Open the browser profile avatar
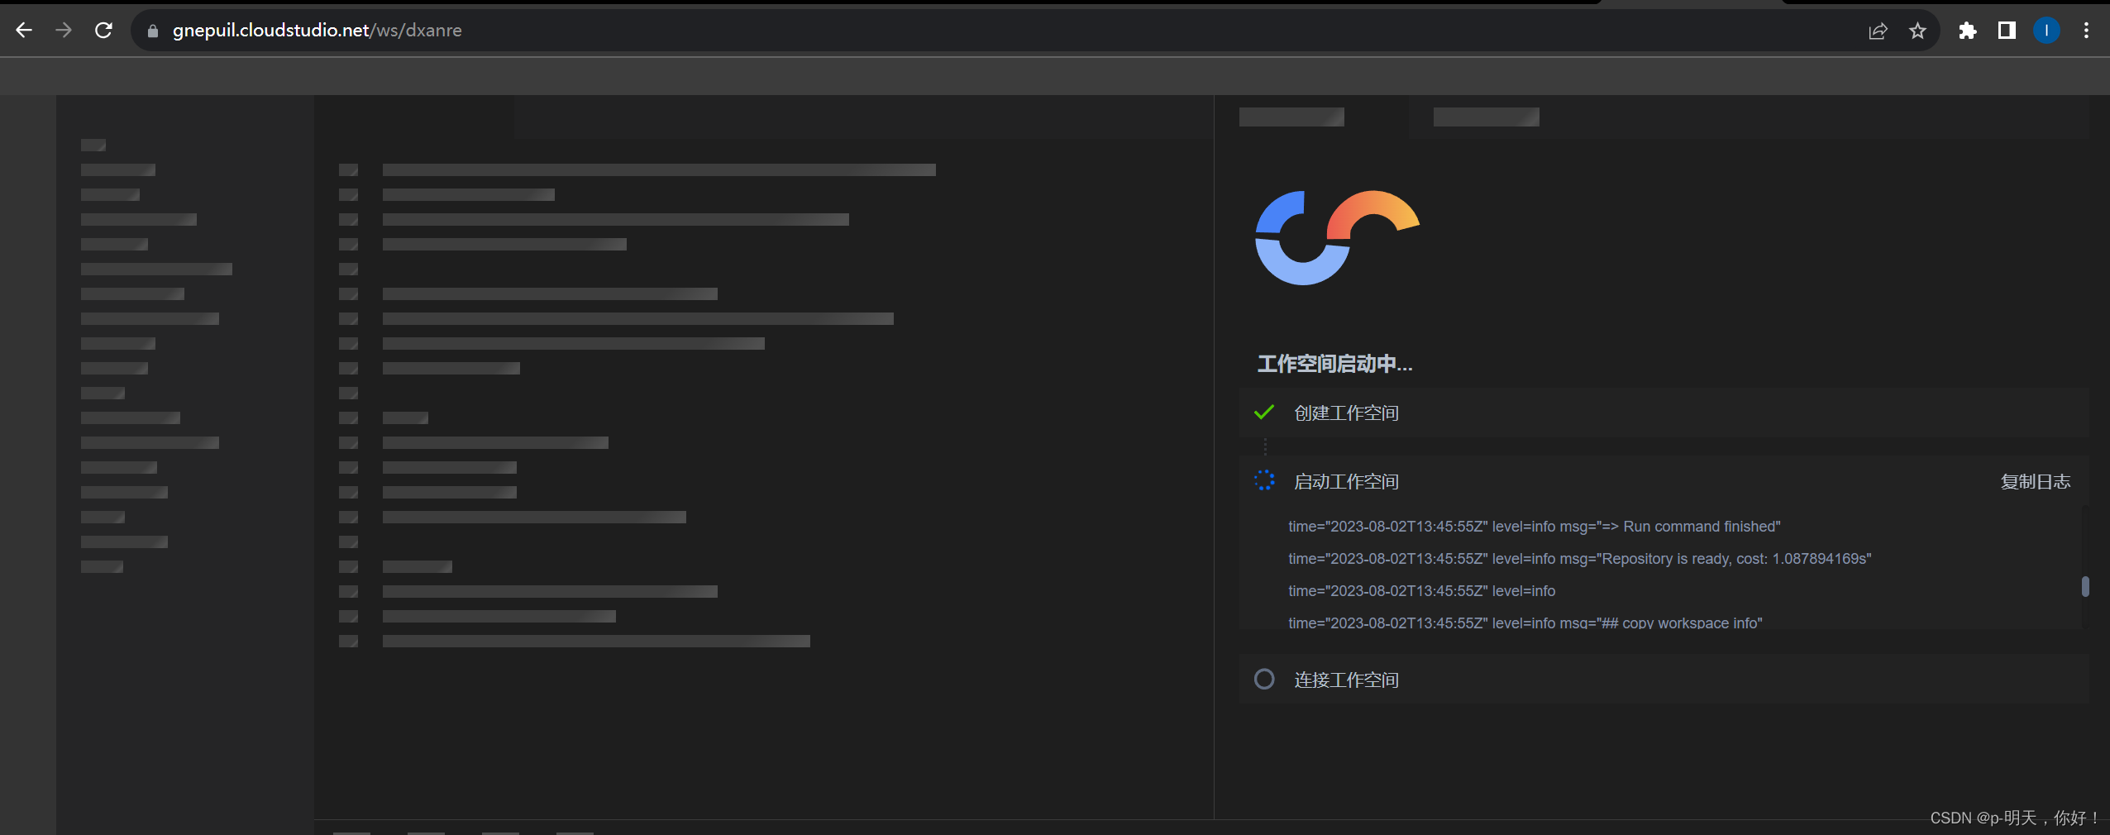This screenshot has height=835, width=2110. (x=2046, y=31)
